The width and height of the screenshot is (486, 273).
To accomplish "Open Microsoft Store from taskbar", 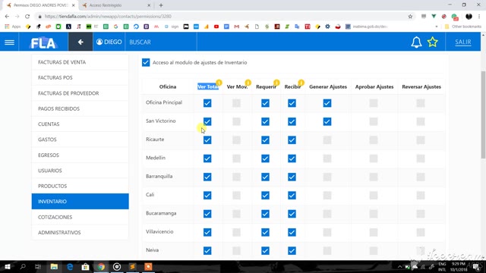I will pos(85,266).
